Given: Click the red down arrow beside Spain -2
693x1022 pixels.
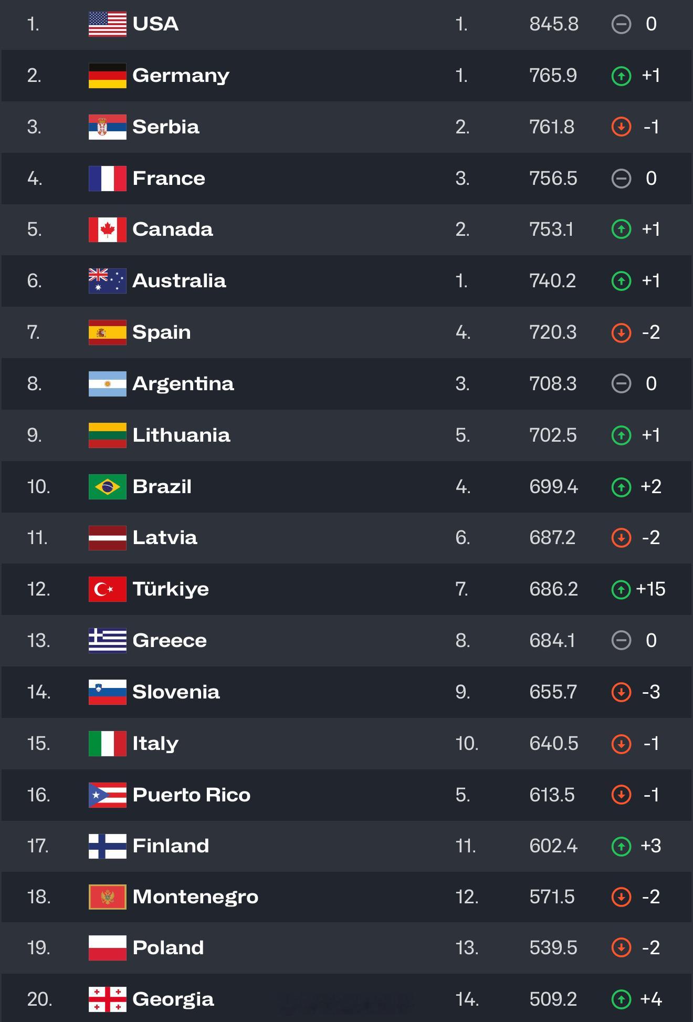Looking at the screenshot, I should tap(621, 332).
